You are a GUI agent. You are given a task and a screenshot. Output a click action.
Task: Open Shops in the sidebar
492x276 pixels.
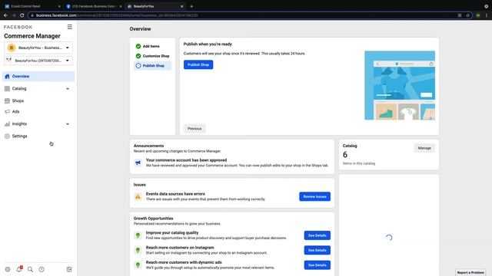coord(38,100)
